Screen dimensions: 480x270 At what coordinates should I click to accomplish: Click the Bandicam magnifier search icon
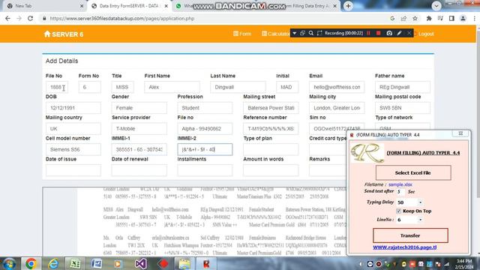pyautogui.click(x=311, y=33)
